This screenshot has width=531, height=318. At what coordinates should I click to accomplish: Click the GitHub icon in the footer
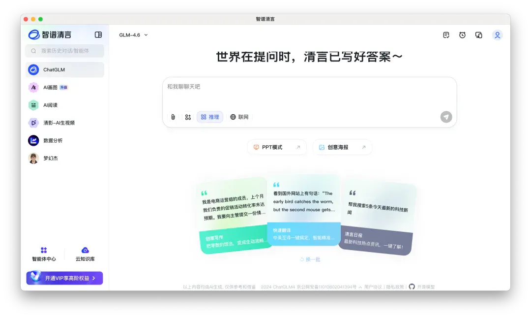point(412,287)
